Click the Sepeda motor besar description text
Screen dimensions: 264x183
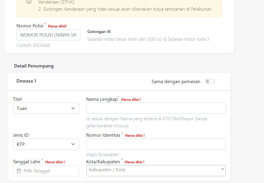(x=148, y=39)
